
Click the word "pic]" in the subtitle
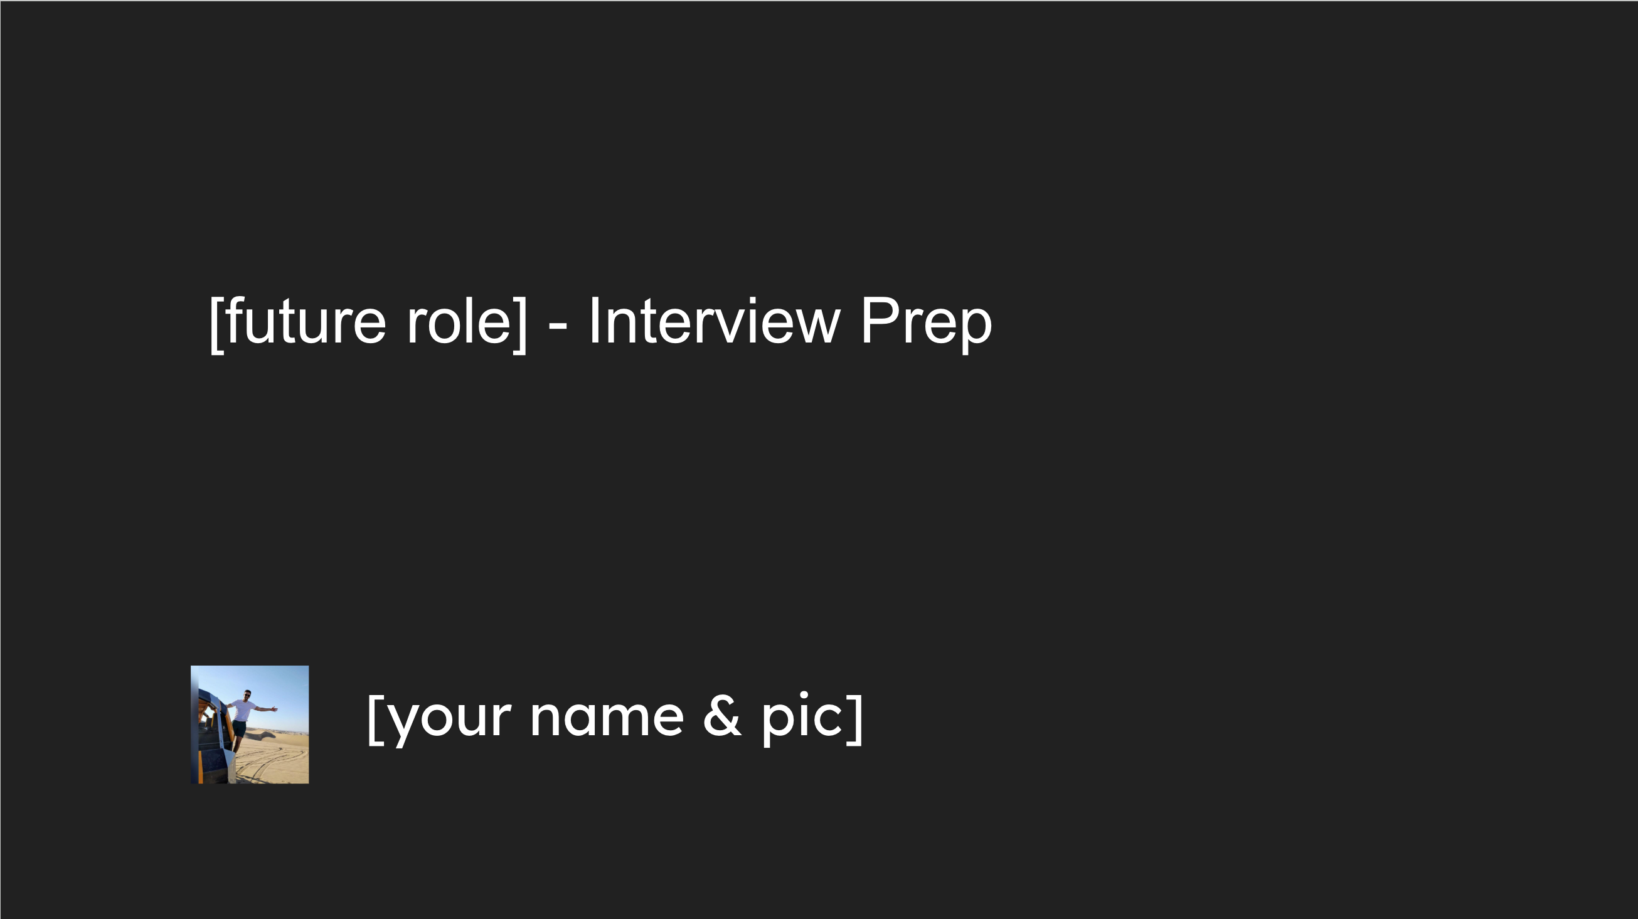pos(813,719)
